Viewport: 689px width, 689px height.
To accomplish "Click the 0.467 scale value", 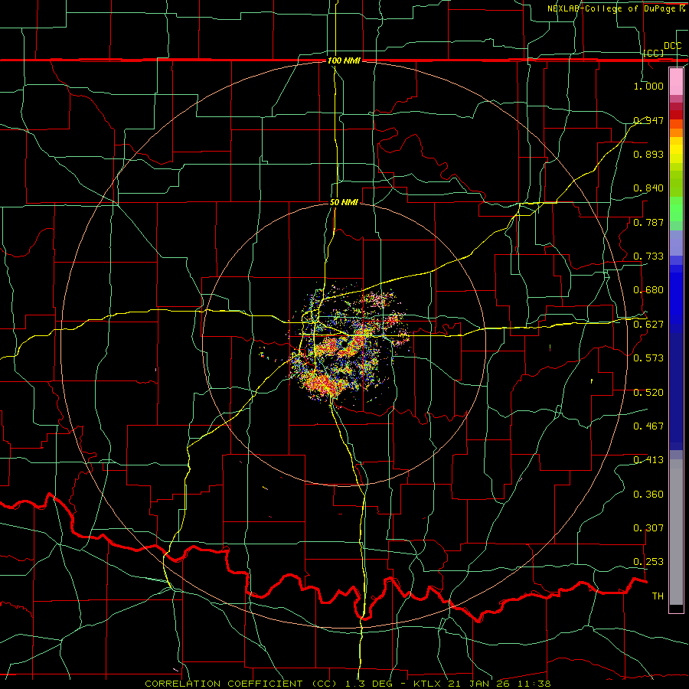I will coord(648,426).
